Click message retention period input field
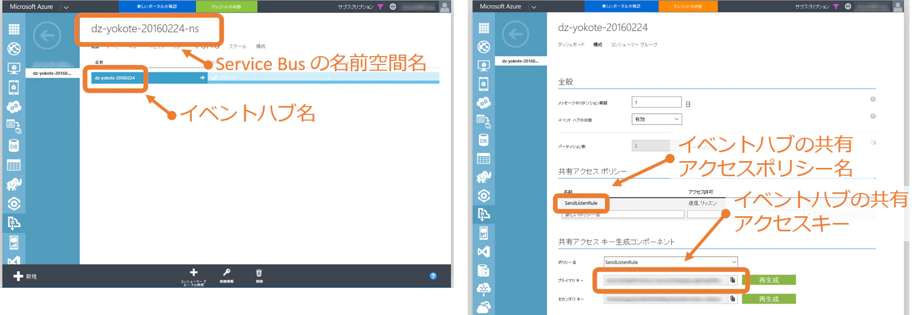This screenshot has height=315, width=923. (x=656, y=102)
